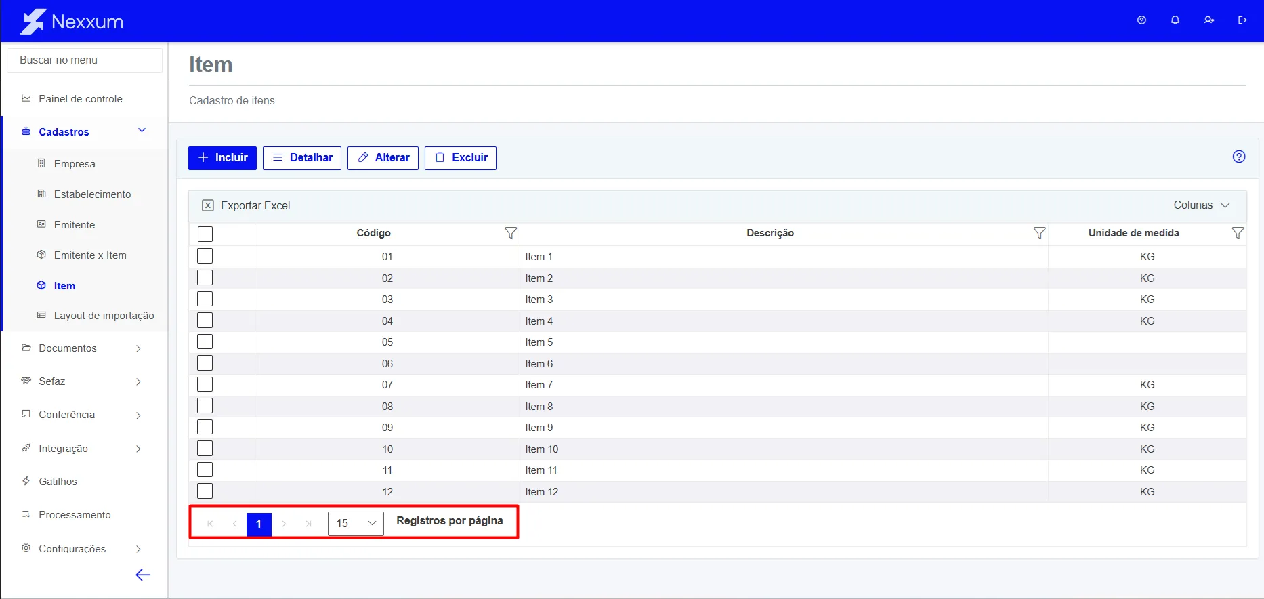Open the toolbar help circle icon
1264x599 pixels.
[1239, 157]
